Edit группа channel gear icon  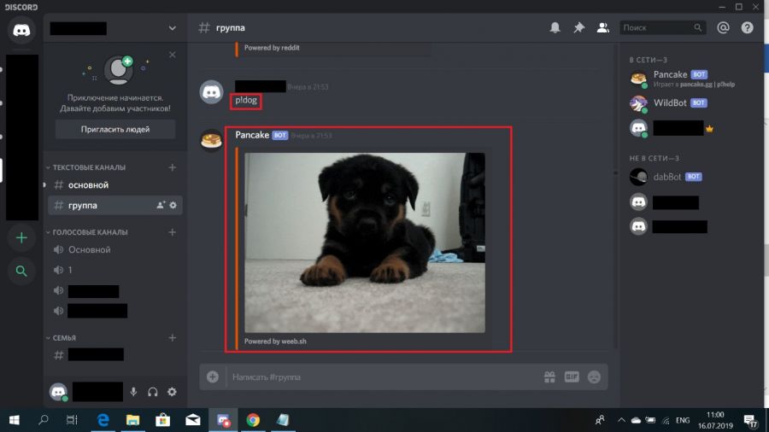point(173,205)
